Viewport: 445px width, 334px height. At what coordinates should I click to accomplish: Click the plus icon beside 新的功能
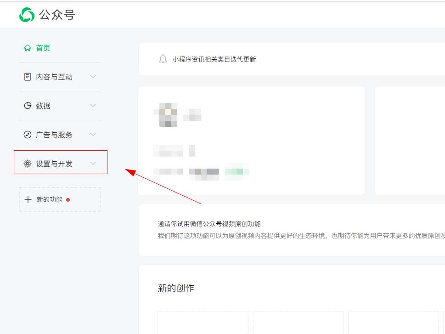[28, 199]
